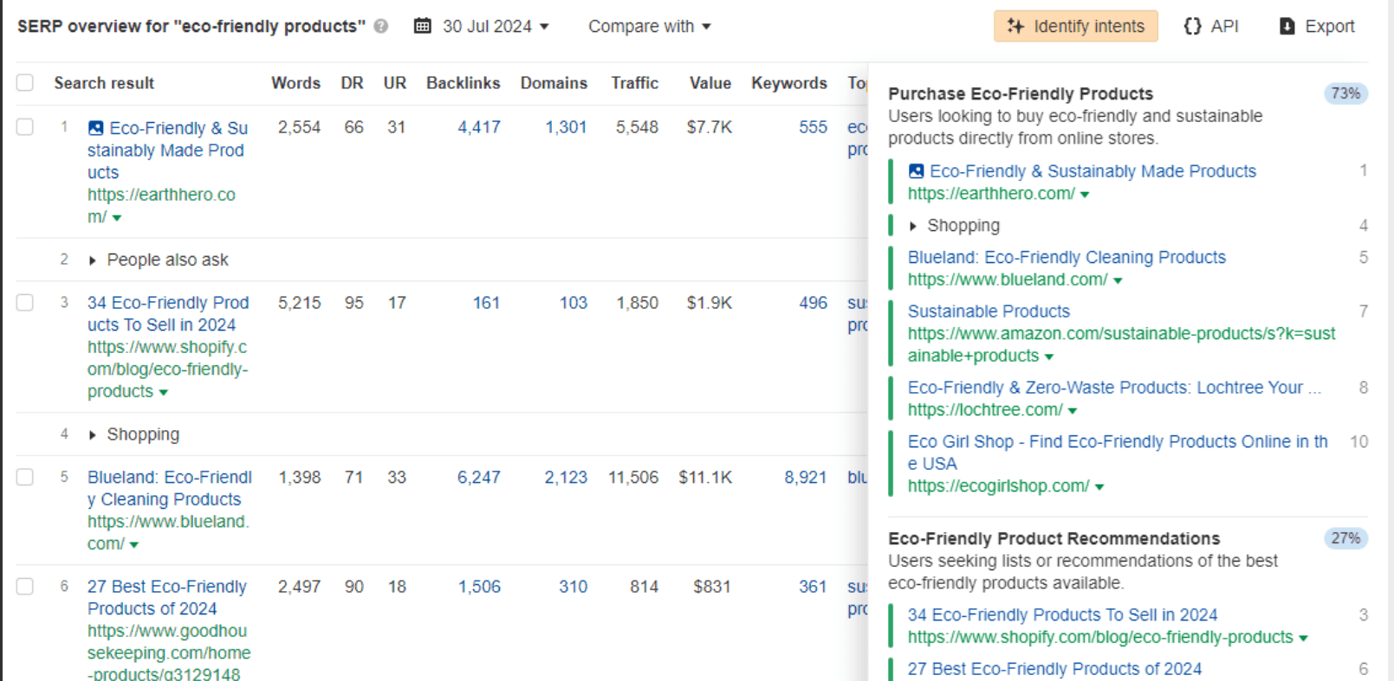Viewport: 1394px width, 681px height.
Task: Click backlinks count 6,247 for Blueland
Action: coord(479,477)
